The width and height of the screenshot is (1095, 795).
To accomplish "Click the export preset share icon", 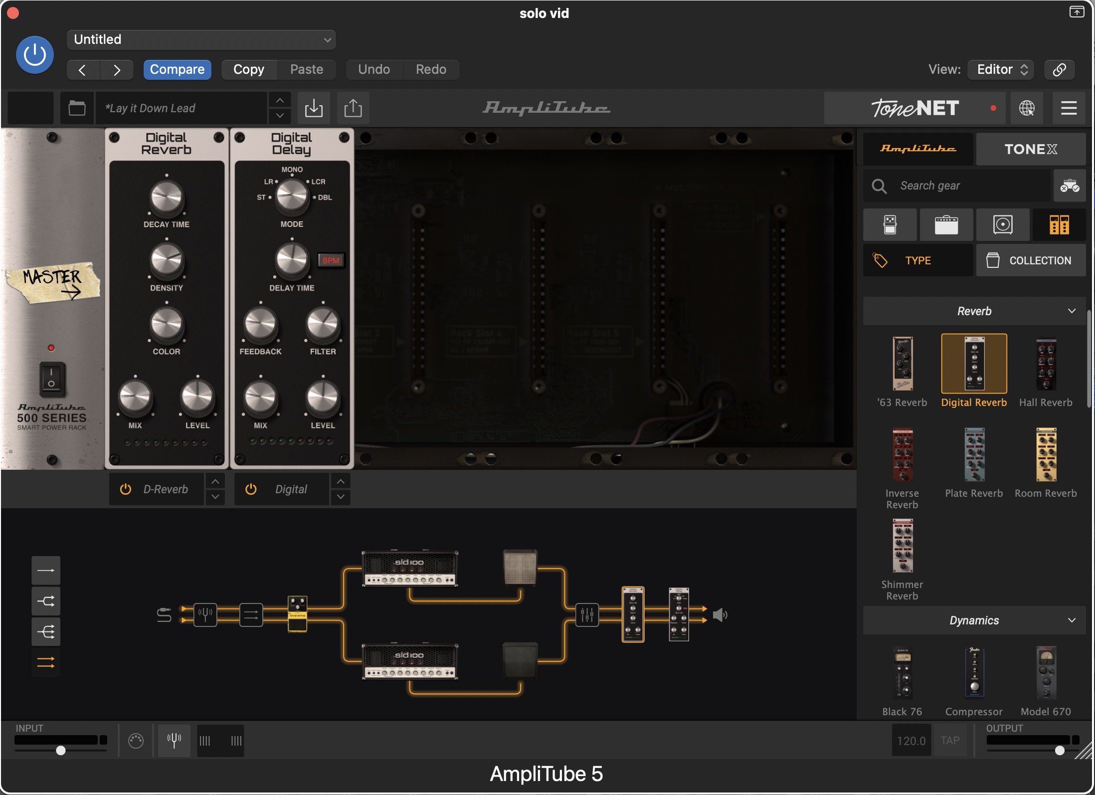I will [353, 108].
